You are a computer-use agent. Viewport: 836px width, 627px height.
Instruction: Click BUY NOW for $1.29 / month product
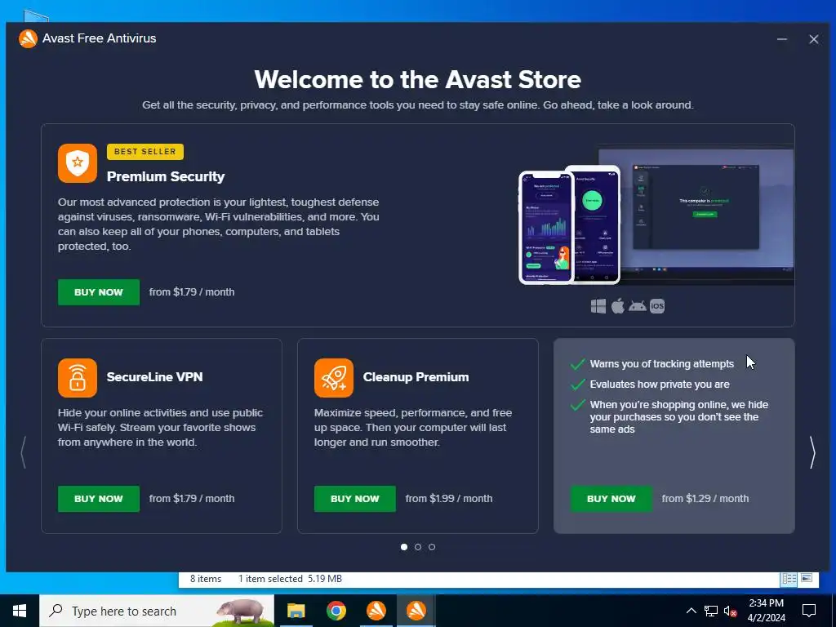click(611, 499)
